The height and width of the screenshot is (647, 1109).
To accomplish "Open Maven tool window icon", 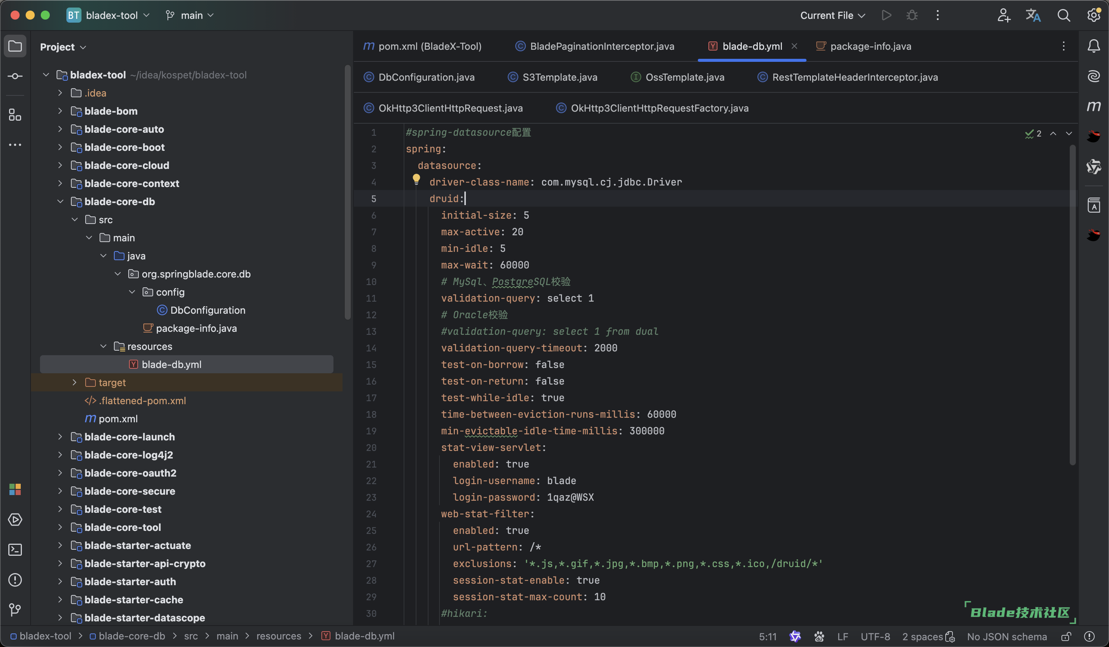I will (1094, 106).
